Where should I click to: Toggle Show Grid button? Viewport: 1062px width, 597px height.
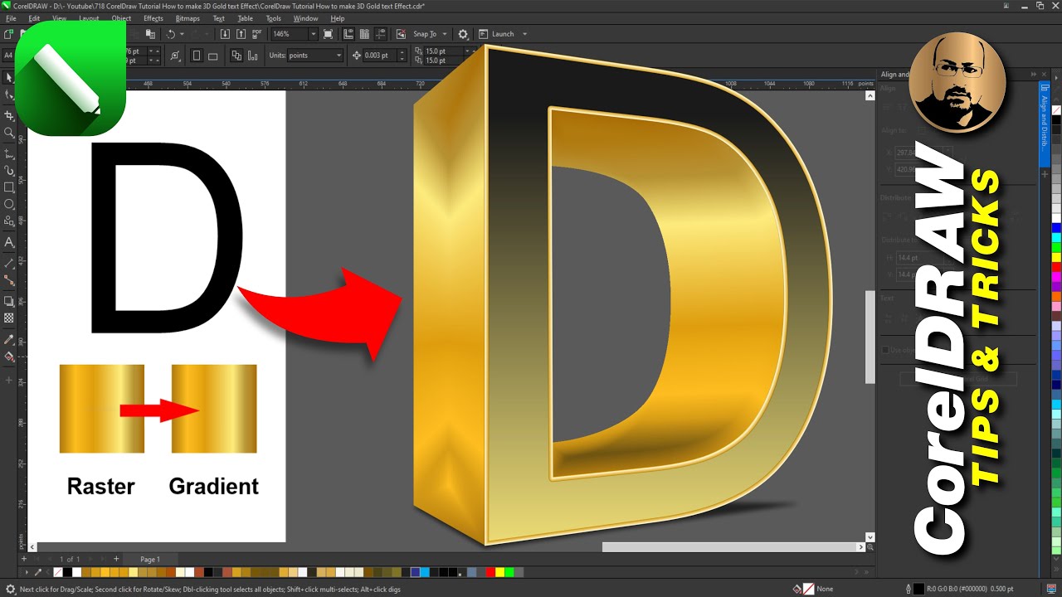pos(363,34)
